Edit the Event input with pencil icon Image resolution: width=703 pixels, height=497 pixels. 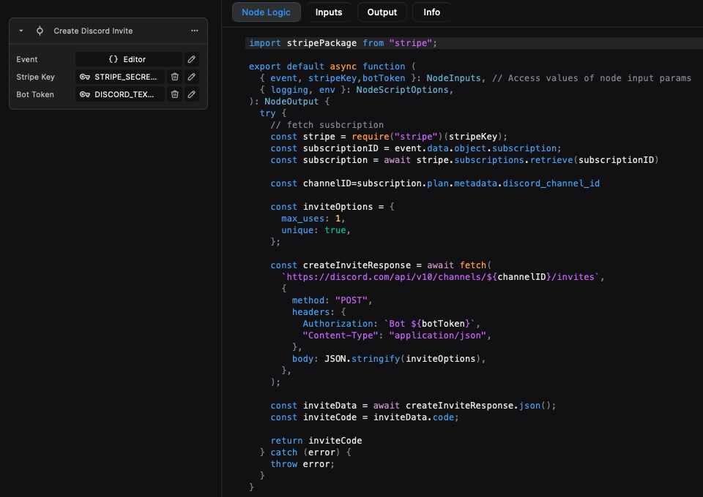pos(191,59)
